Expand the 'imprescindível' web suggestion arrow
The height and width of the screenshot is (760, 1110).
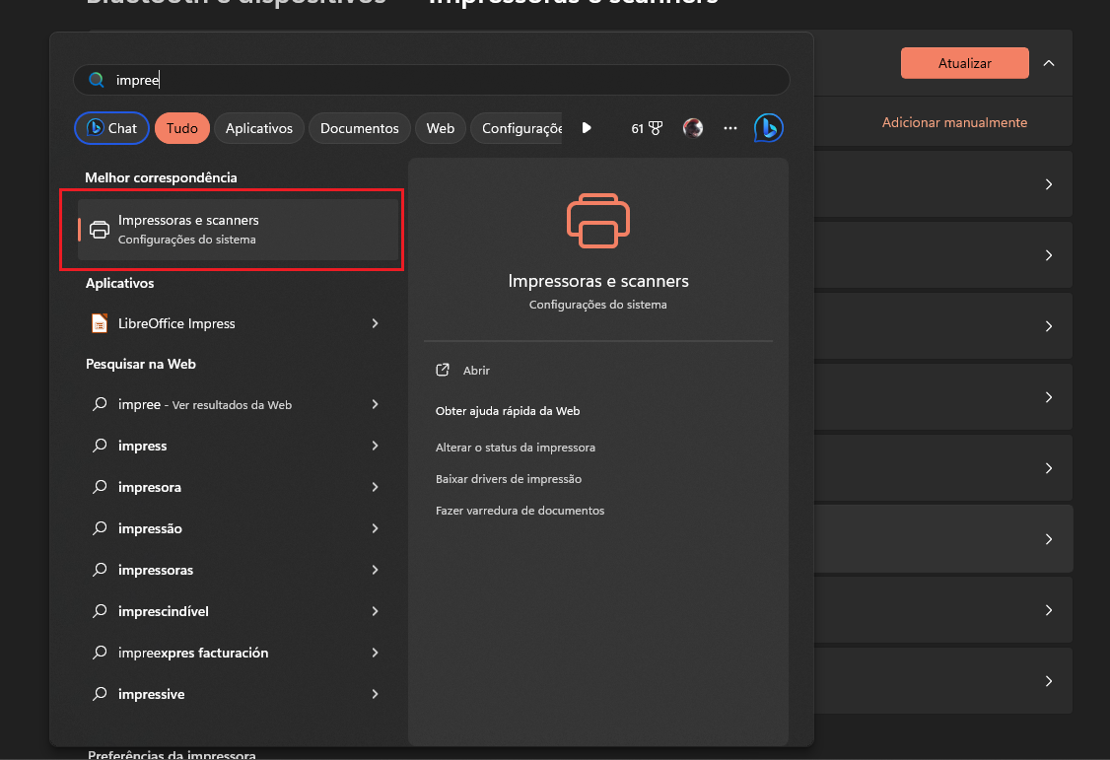pyautogui.click(x=375, y=611)
